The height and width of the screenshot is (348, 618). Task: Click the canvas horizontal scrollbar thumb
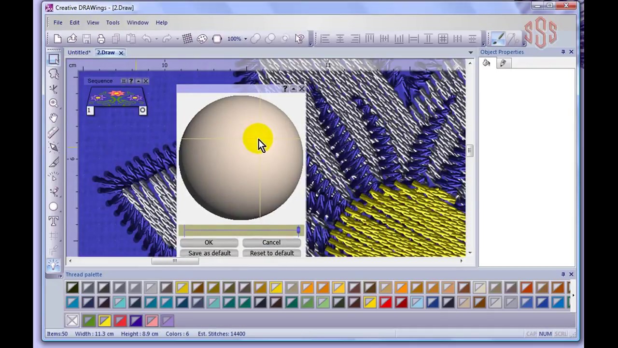pyautogui.click(x=175, y=261)
